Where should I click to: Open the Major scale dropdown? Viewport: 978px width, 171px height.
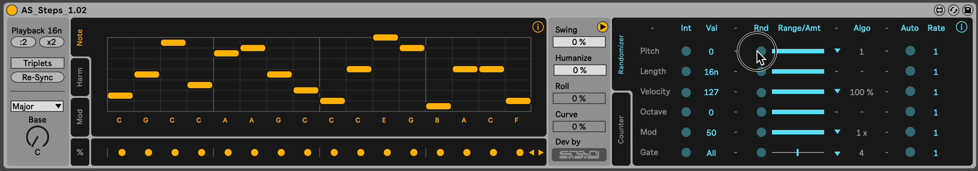37,106
